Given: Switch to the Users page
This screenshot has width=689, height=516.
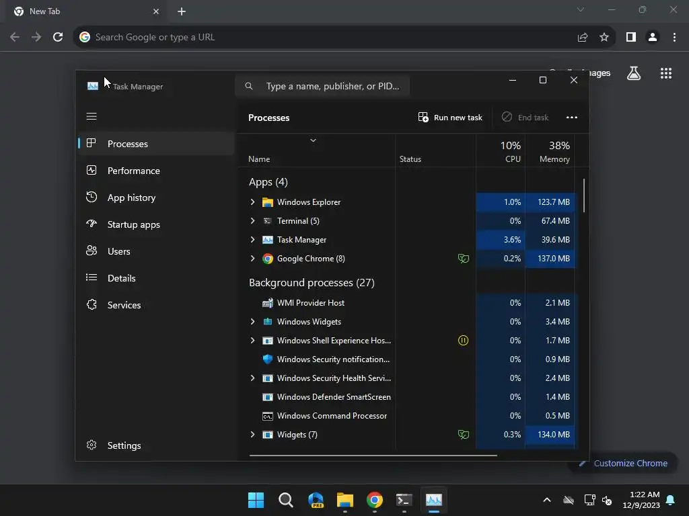Looking at the screenshot, I should pos(156,251).
